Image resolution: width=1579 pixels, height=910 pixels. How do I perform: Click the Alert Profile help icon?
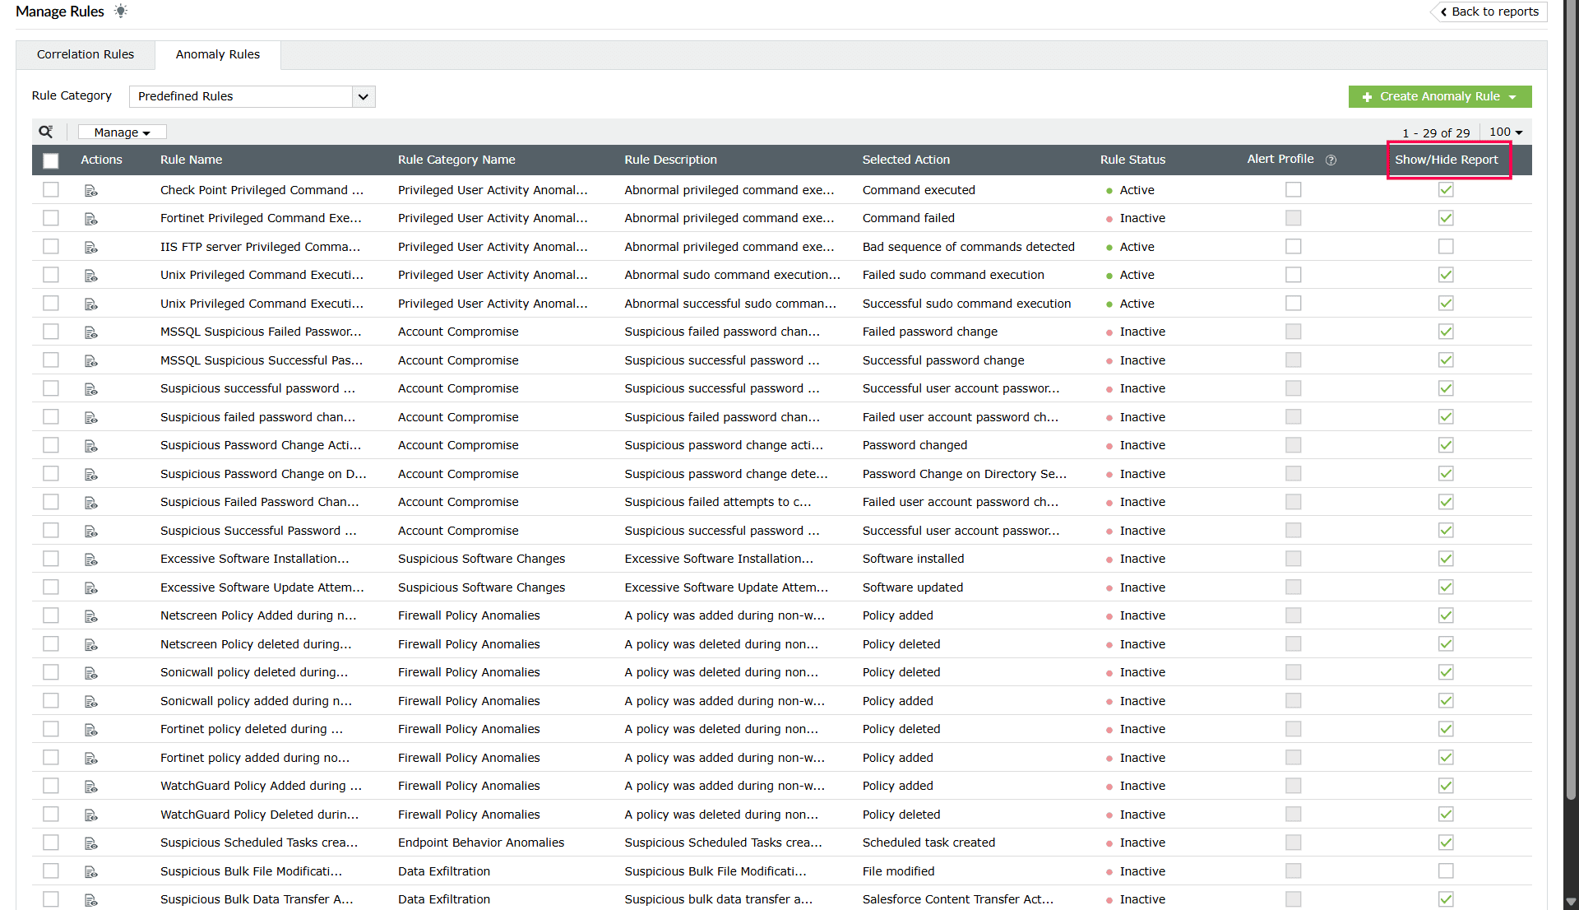pos(1331,160)
